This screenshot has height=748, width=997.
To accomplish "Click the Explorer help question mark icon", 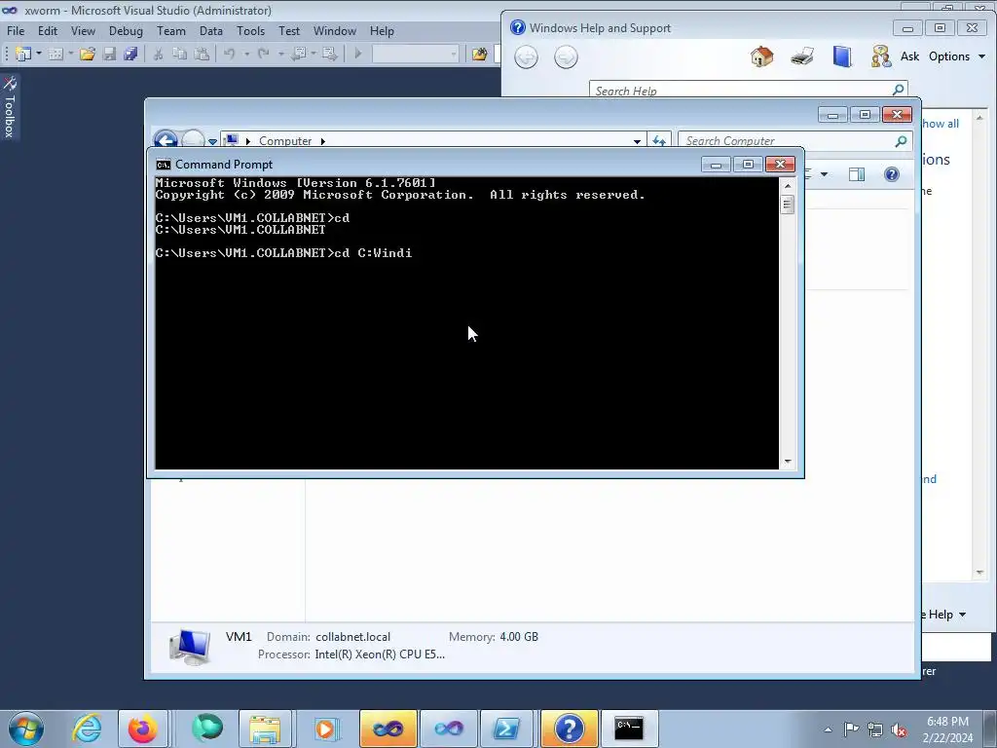I will pos(892,174).
